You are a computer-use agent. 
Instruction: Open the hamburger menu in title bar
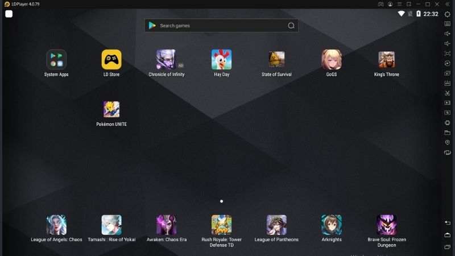[x=400, y=4]
